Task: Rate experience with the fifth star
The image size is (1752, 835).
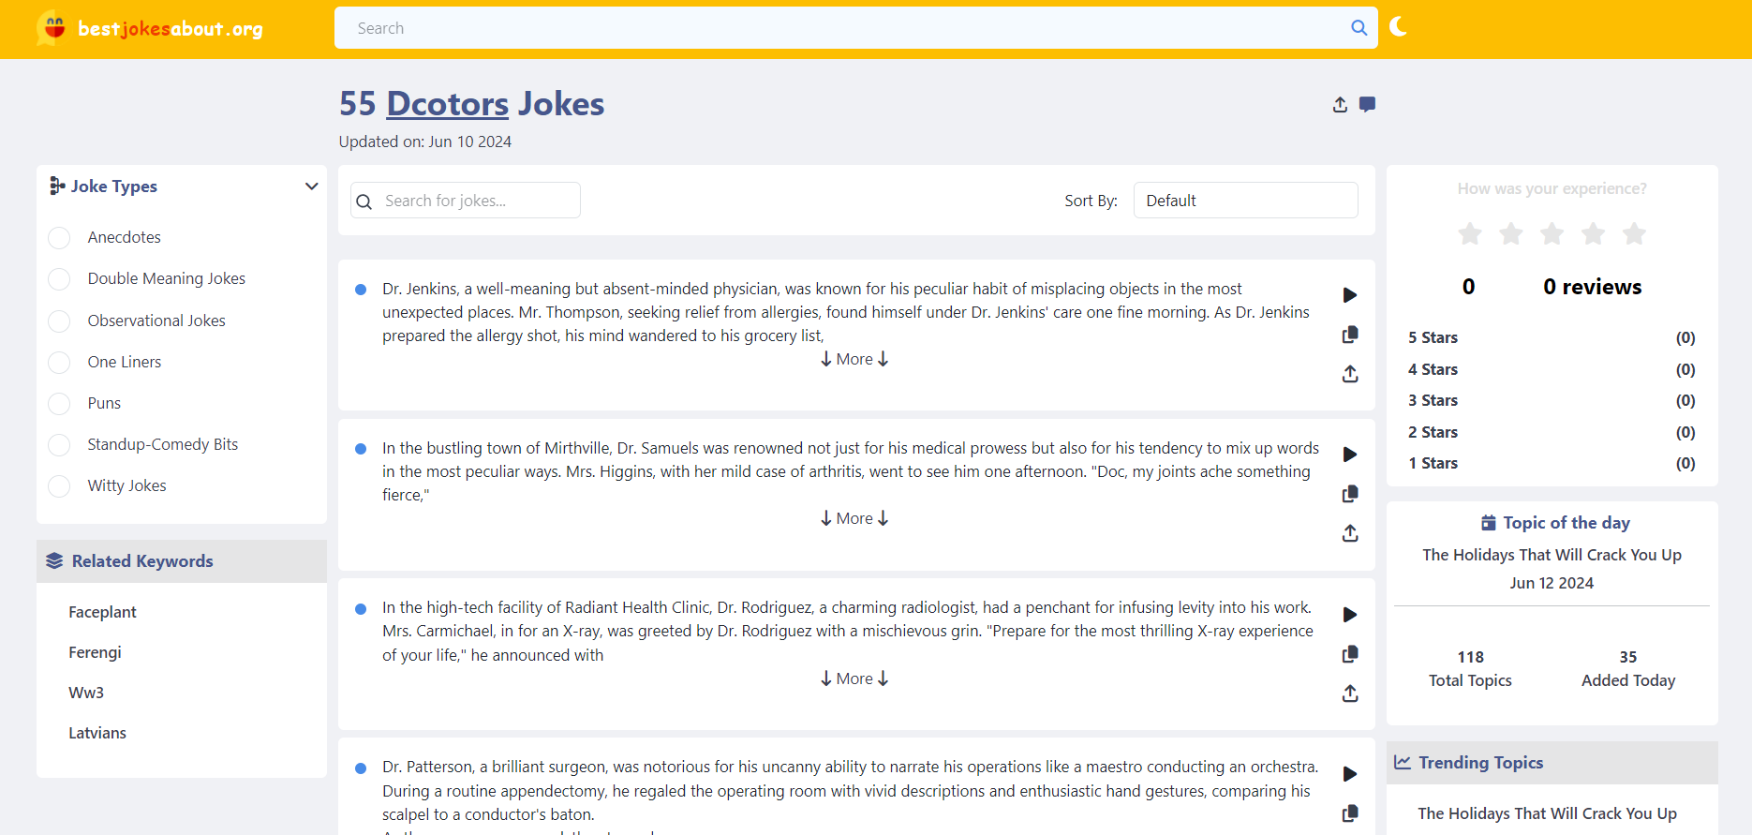Action: point(1635,233)
